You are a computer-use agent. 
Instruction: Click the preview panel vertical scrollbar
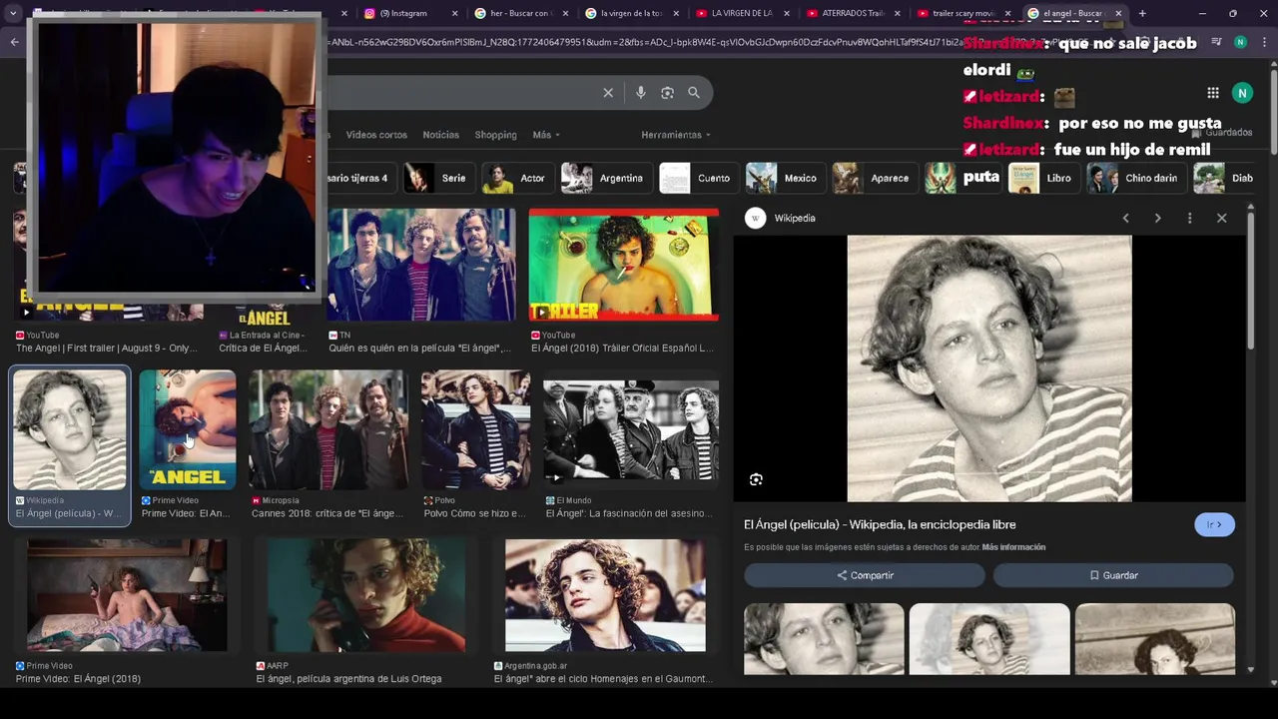pyautogui.click(x=1251, y=280)
